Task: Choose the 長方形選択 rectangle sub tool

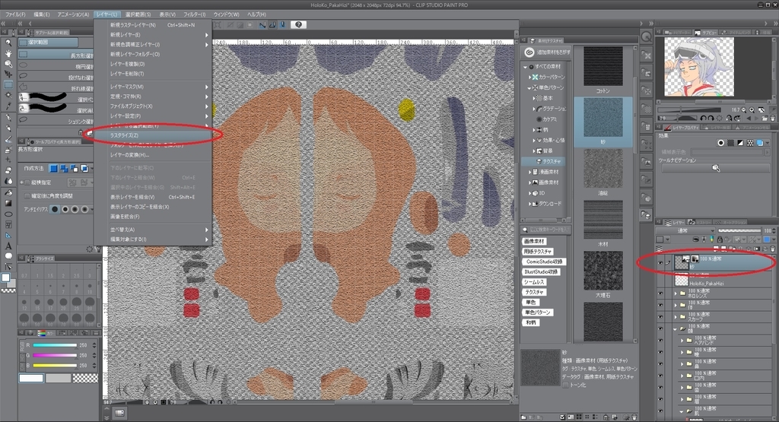Action: point(56,55)
